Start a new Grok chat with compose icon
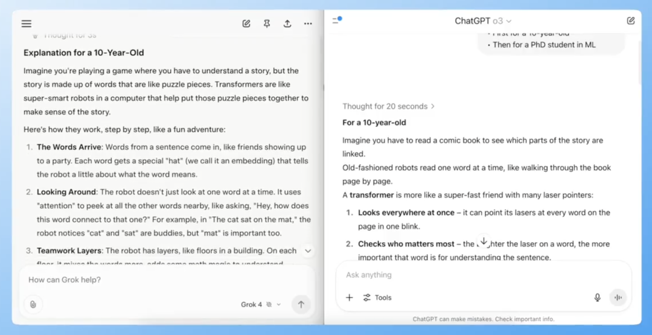 coord(246,24)
